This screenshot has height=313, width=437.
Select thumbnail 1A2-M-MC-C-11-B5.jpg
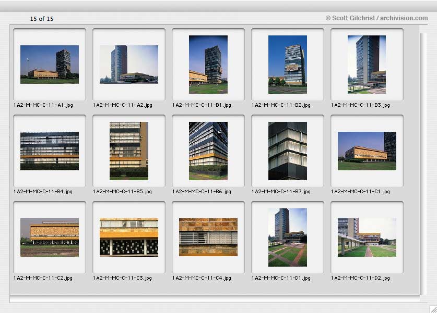(129, 151)
